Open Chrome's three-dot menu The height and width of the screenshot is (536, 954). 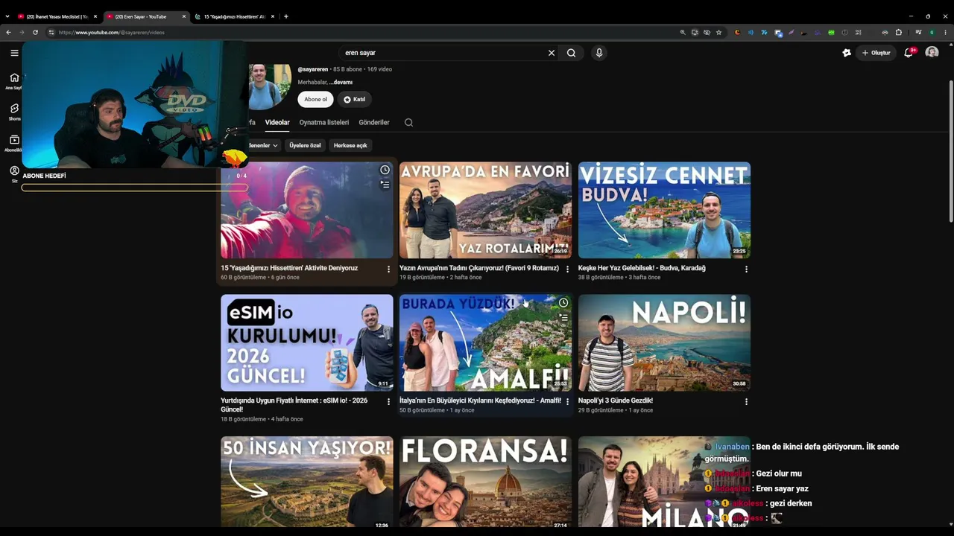[x=945, y=33]
